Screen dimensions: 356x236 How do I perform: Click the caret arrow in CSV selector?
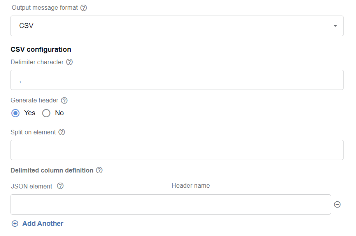335,26
